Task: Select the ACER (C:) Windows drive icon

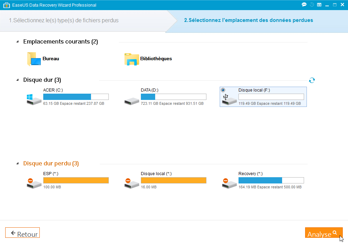Action: tap(34, 100)
